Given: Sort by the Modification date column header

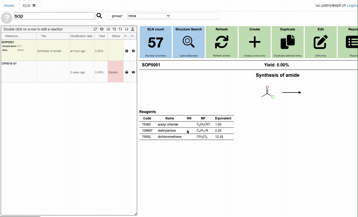Looking at the screenshot, I should click(82, 36).
